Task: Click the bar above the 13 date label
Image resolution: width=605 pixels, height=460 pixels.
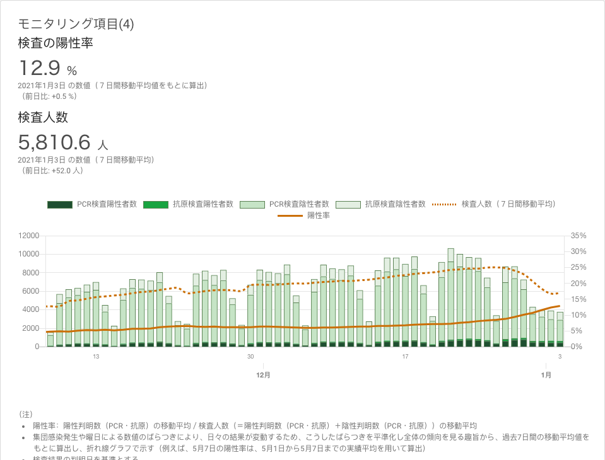Action: (x=96, y=314)
